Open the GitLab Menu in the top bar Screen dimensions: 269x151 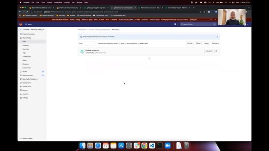[x=28, y=24]
